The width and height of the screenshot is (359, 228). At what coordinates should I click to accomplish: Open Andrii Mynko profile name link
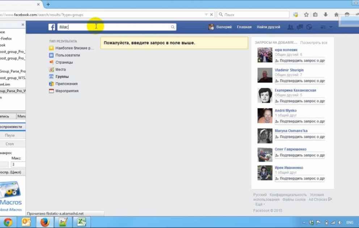[x=286, y=111]
